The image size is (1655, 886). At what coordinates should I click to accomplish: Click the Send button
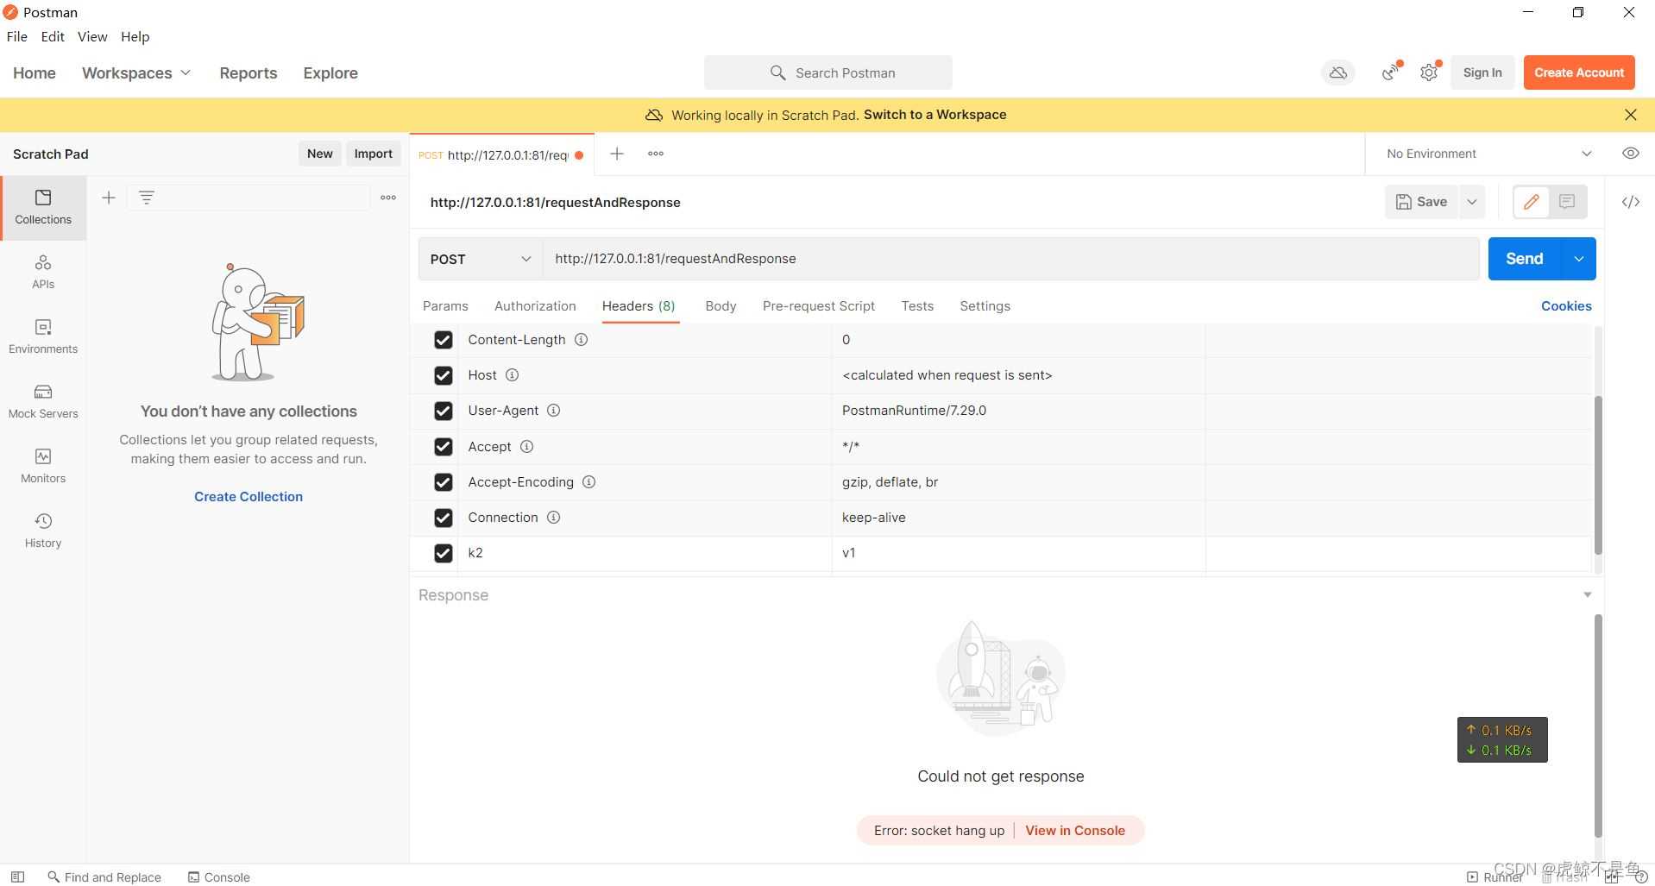(1524, 259)
